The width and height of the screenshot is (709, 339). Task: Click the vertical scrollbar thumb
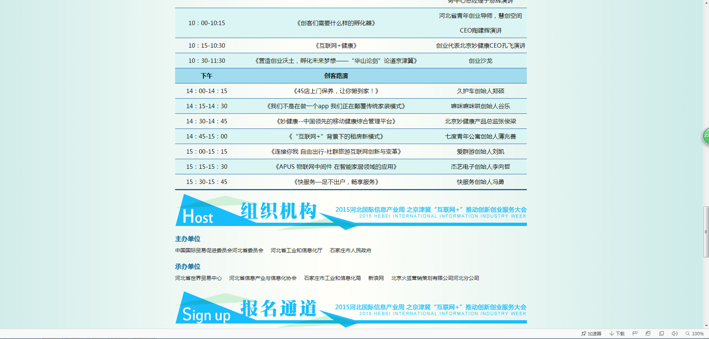coord(706,232)
